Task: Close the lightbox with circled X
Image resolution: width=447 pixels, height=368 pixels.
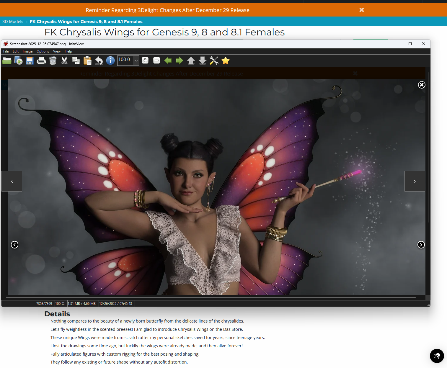Action: [x=422, y=85]
